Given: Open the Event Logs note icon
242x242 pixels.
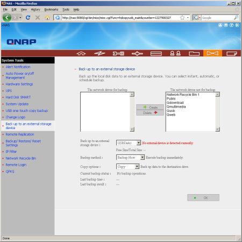Looking at the screenshot, I should (x=232, y=53).
